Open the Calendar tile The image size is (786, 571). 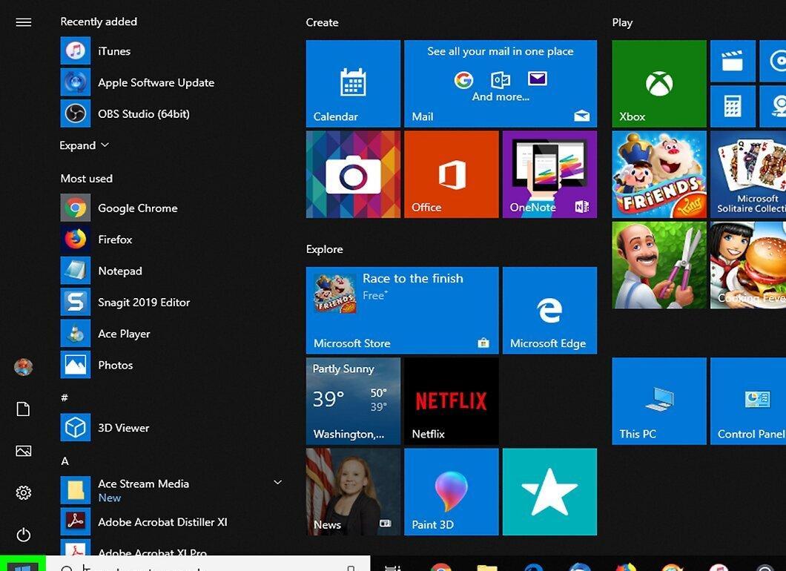(353, 83)
